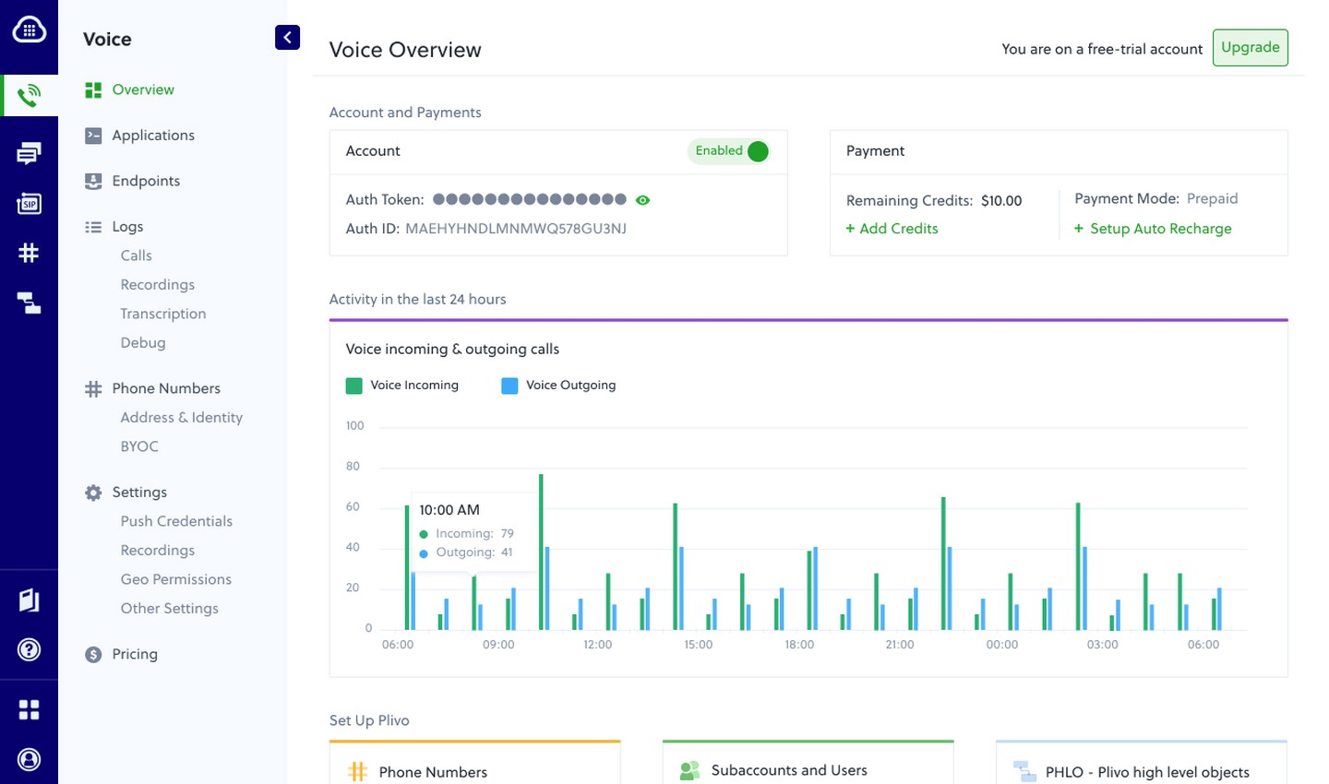The width and height of the screenshot is (1329, 784).
Task: Open the Phone Numbers setup card
Action: pyautogui.click(x=475, y=763)
